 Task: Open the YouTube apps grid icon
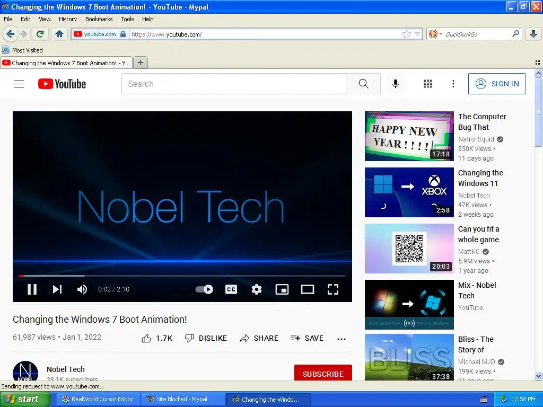click(x=428, y=84)
